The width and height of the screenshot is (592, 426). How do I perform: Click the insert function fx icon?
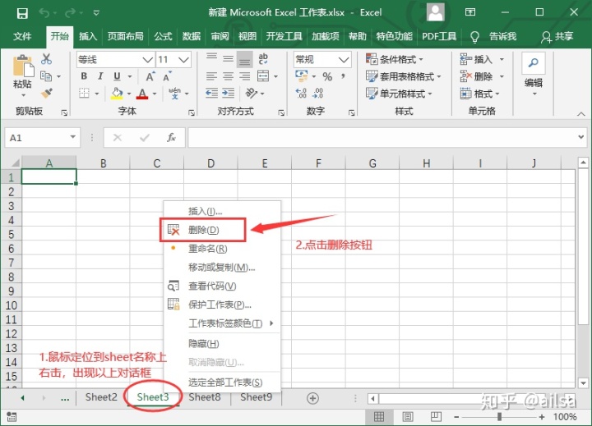click(171, 138)
